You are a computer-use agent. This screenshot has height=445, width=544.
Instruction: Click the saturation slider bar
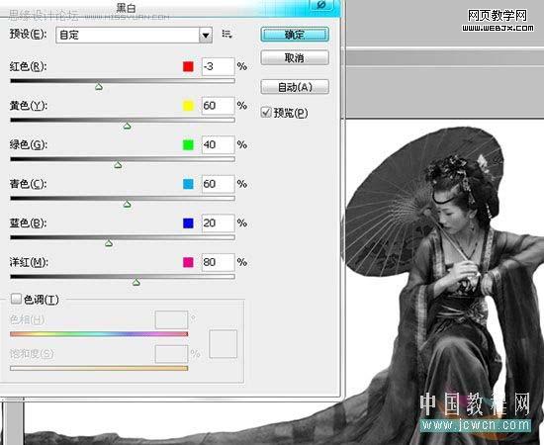coord(99,368)
